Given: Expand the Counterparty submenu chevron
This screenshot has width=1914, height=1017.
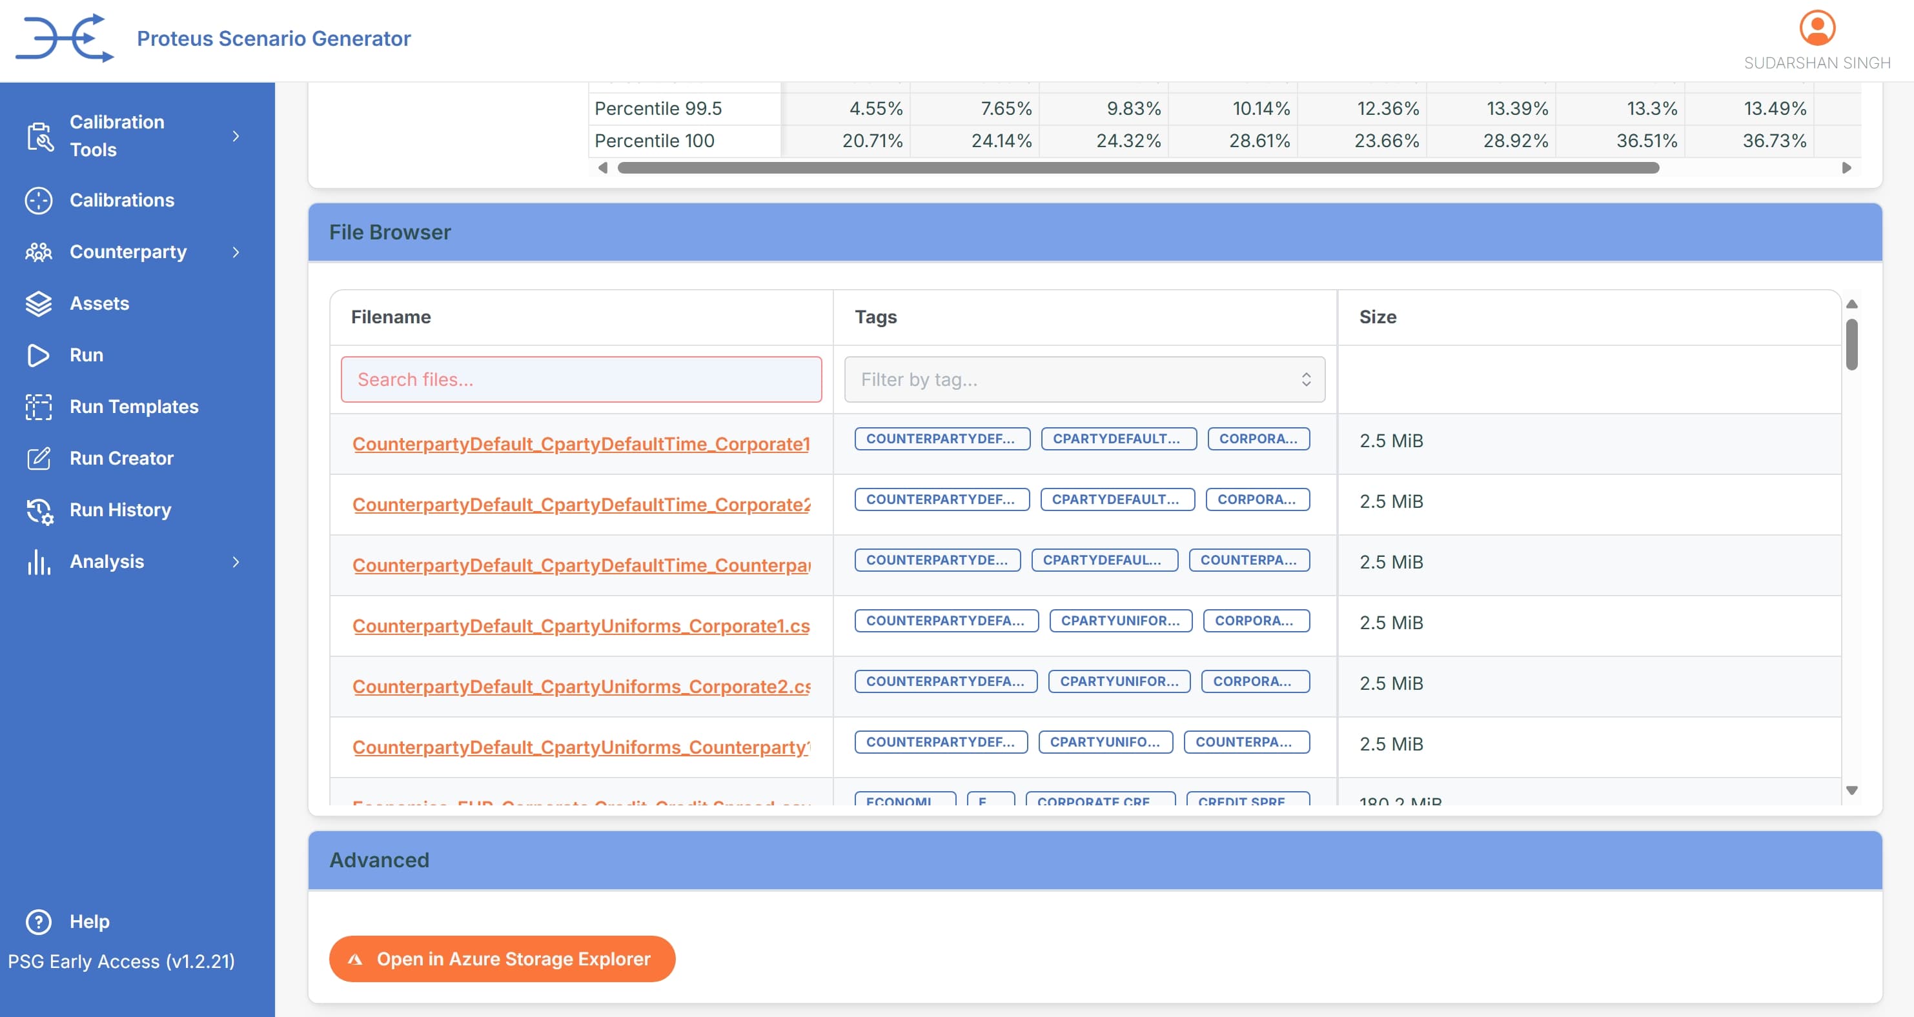Looking at the screenshot, I should tap(236, 252).
